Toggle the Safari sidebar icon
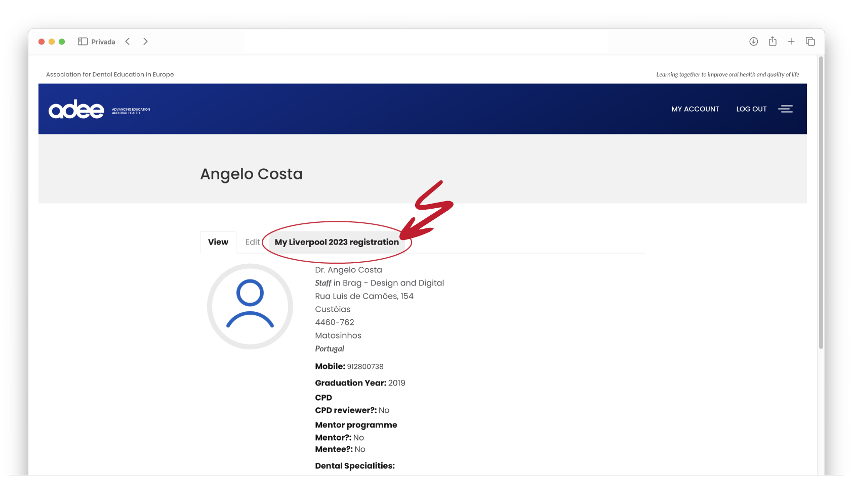Viewport: 853px width, 480px height. pos(83,41)
